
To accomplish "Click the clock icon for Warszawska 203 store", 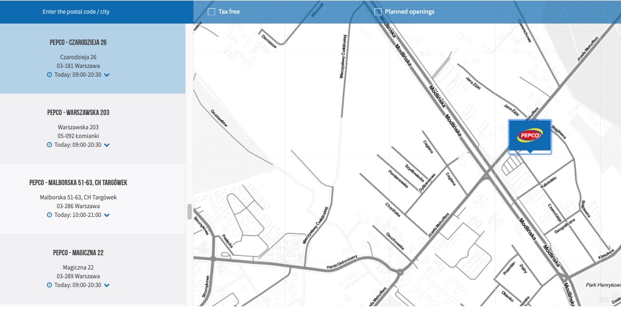I will (x=49, y=145).
